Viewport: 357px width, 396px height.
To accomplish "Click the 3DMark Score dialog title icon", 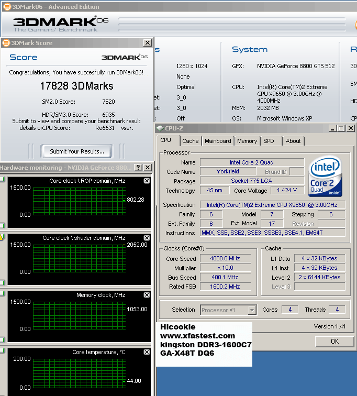I will click(6, 43).
